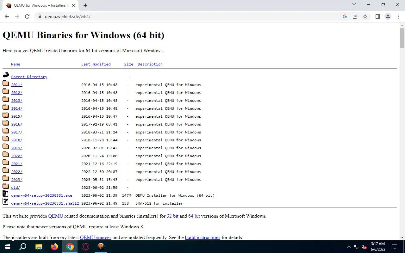The width and height of the screenshot is (405, 253).
Task: Click the Parent Directory back-arrow icon
Action: tap(6, 75)
